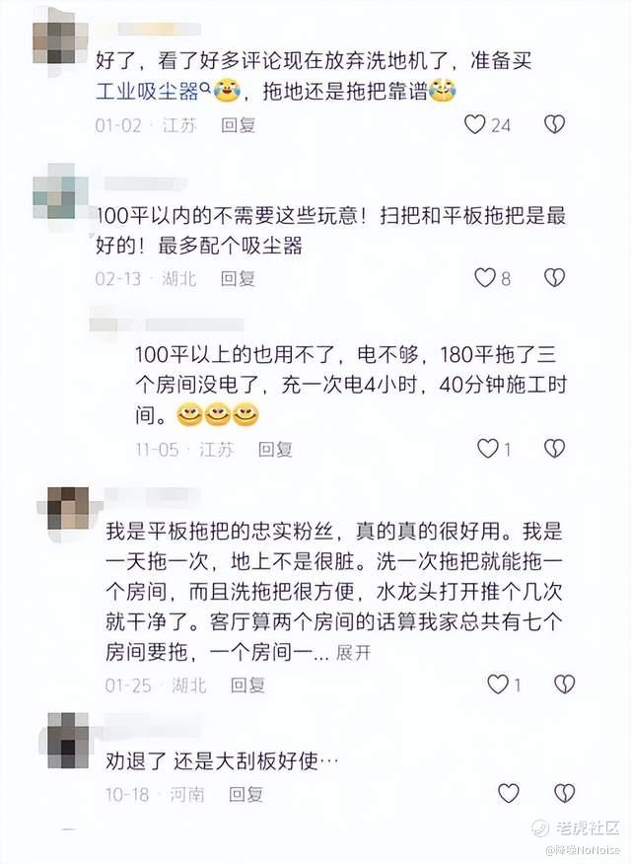Open avatar of 平板拖把 fan commenter
The image size is (631, 864).
pos(68,508)
